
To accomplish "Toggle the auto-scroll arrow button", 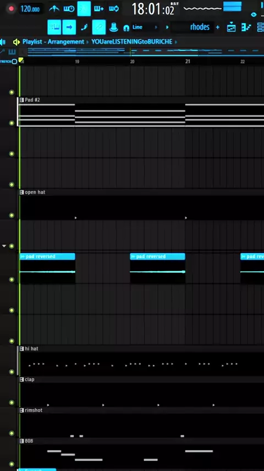I will 69,28.
